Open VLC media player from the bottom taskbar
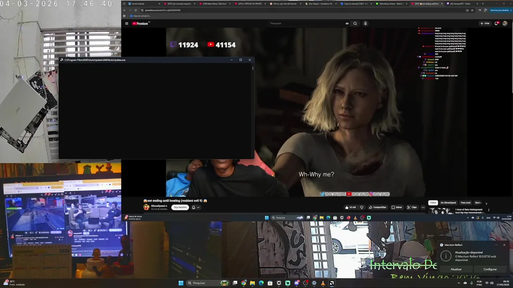This screenshot has width=513, height=288. [x=323, y=283]
